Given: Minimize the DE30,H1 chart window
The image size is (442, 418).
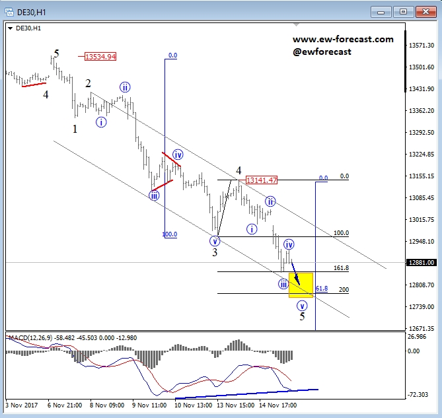Looking at the screenshot, I should coord(381,12).
